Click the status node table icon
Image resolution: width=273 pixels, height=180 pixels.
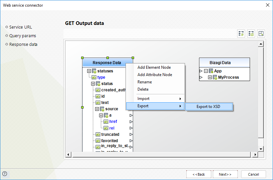point(98,84)
